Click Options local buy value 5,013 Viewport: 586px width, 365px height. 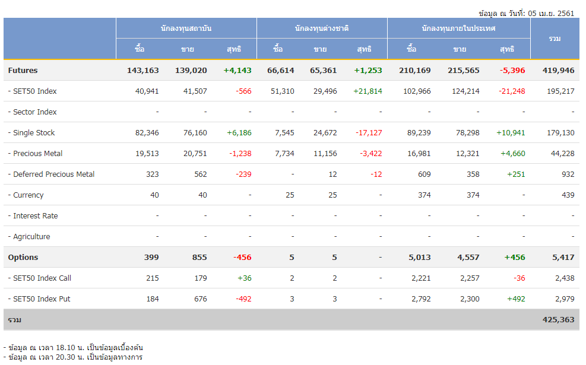[420, 258]
